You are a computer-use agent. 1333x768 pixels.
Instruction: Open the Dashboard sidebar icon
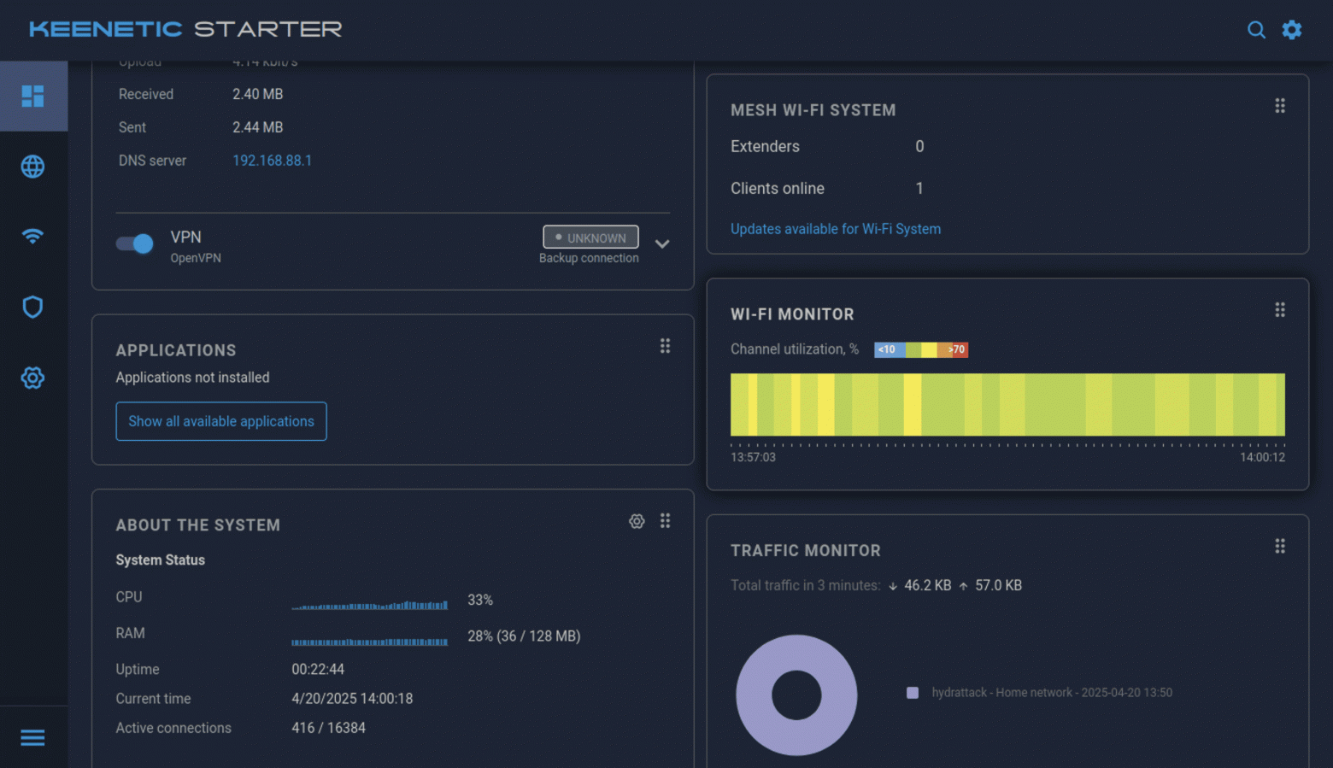(x=32, y=97)
